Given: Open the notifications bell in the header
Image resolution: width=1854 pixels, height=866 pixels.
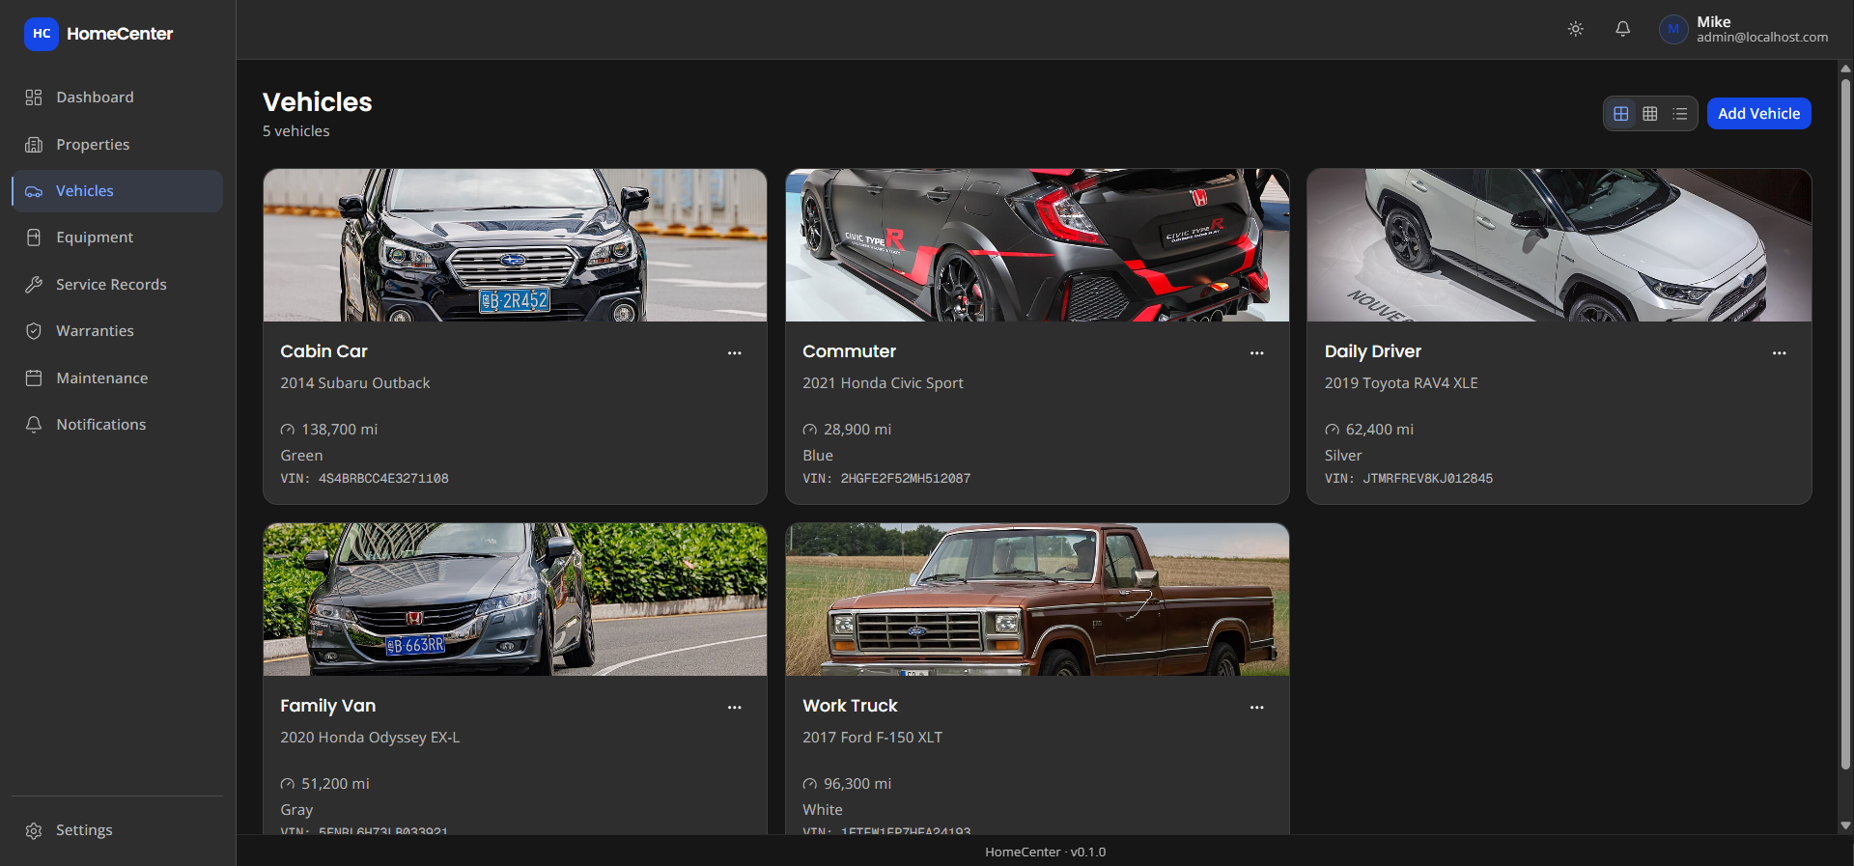Looking at the screenshot, I should coord(1622,29).
